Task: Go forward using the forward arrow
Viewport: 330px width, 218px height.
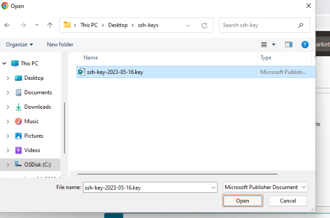Action: click(23, 25)
